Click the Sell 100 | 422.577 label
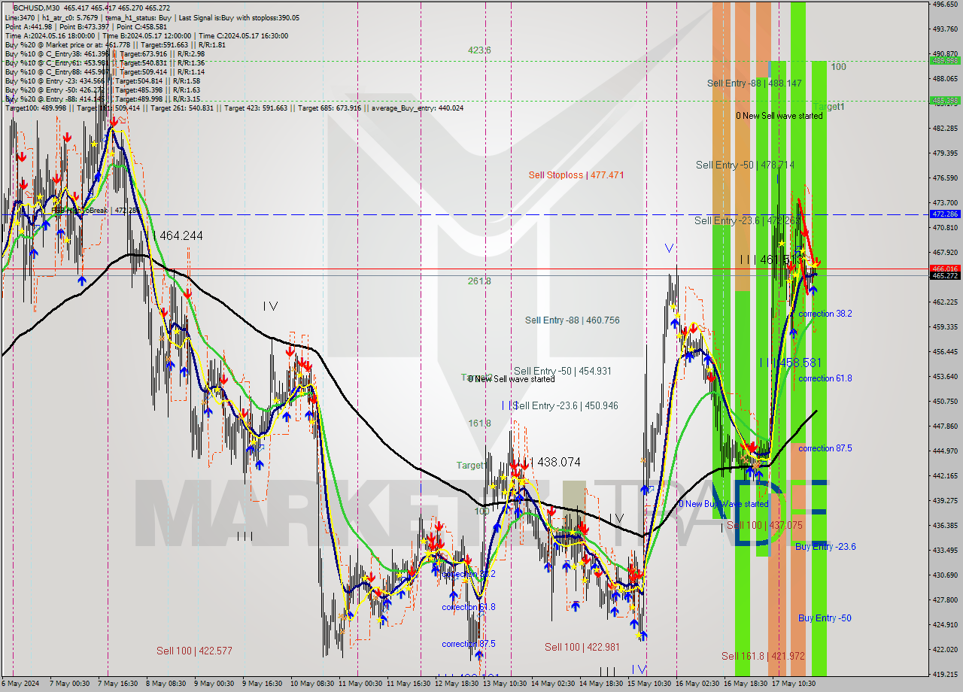This screenshot has width=963, height=692. pos(194,651)
